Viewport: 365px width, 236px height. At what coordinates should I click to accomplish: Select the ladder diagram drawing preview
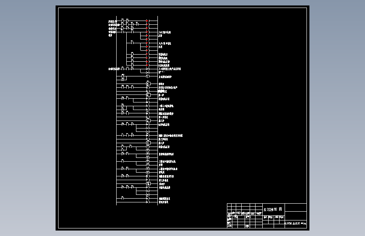(183, 118)
